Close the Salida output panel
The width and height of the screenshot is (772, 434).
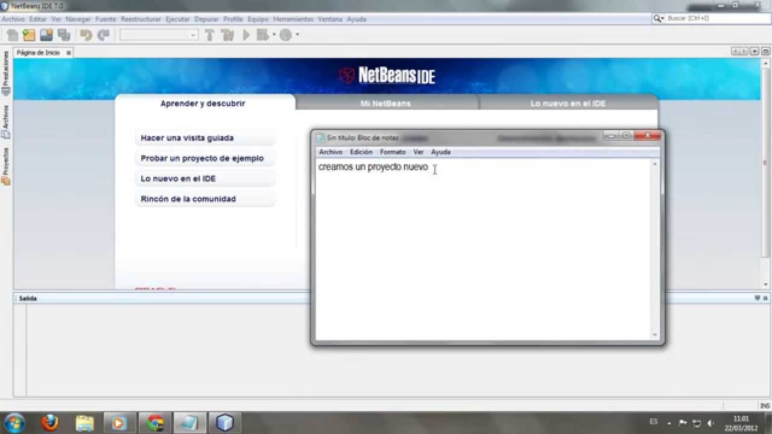tap(765, 298)
